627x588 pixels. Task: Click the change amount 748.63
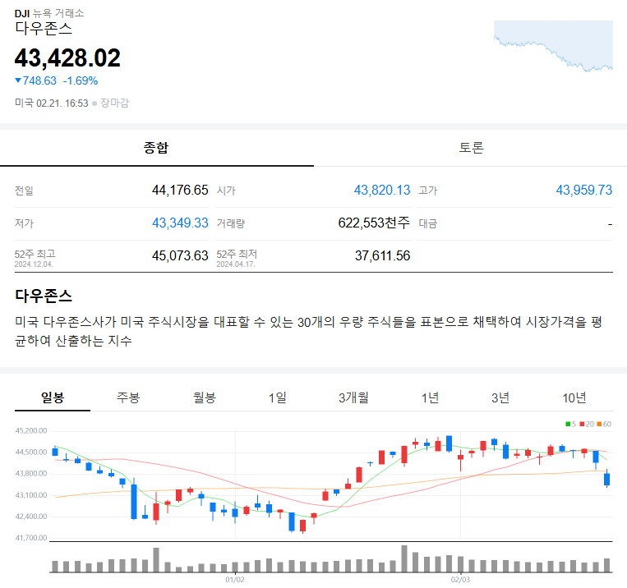coord(39,80)
